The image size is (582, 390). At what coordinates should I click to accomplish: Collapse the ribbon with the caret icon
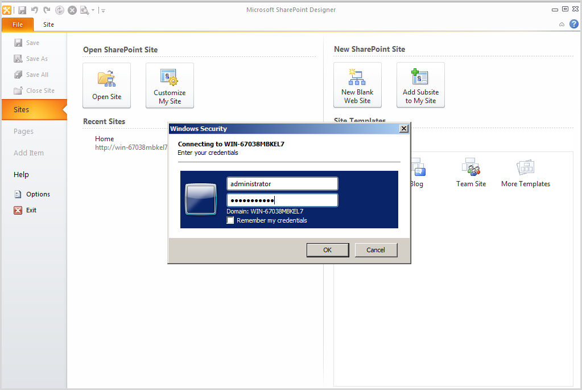click(562, 24)
